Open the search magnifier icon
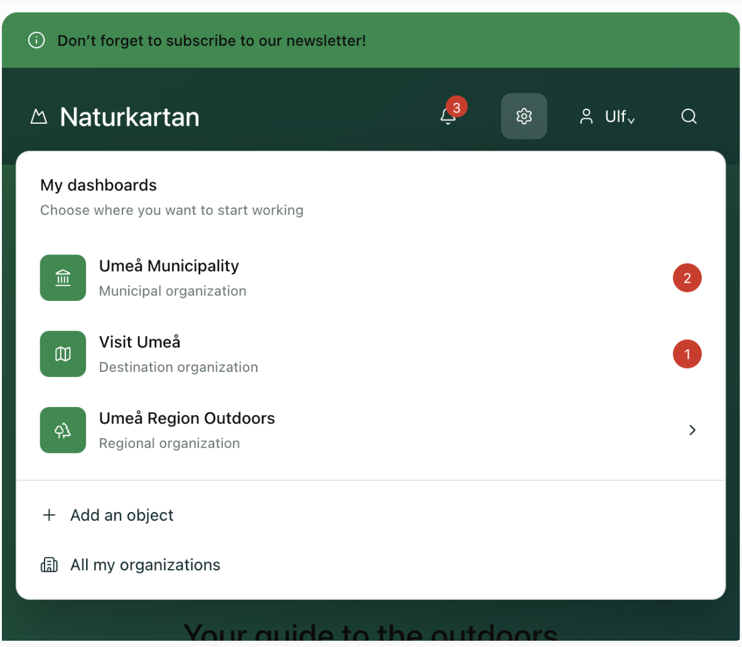 tap(689, 116)
